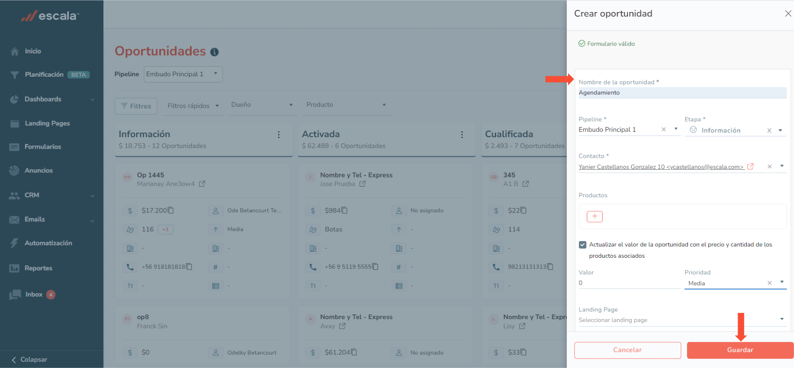
Task: Expand the CRM sidebar menu
Action: pos(92,196)
